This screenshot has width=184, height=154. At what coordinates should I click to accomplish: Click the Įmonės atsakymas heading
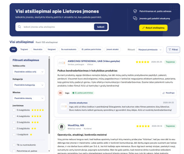[78, 103]
